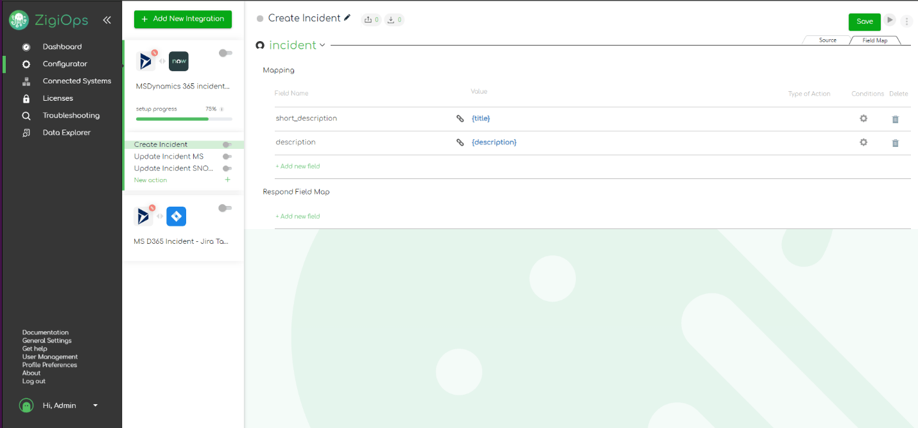
Task: Click the {title} mapping value
Action: click(x=481, y=119)
